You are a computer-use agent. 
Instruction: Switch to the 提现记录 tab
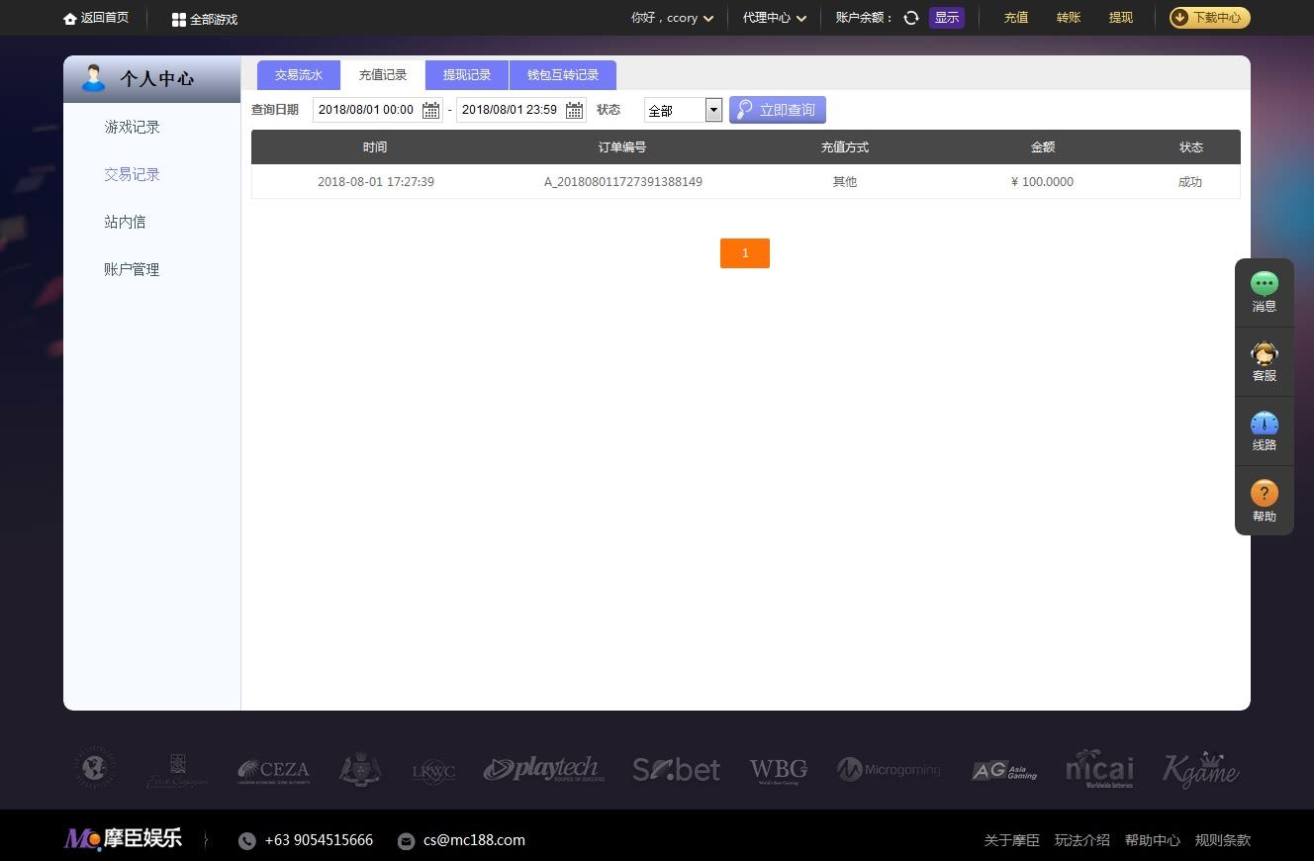[x=467, y=75]
